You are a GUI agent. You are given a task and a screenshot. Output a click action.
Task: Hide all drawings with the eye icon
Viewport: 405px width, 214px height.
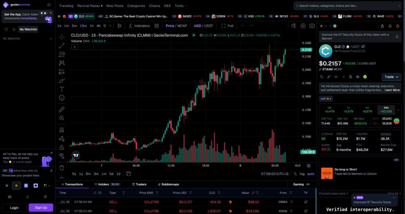coord(61,155)
